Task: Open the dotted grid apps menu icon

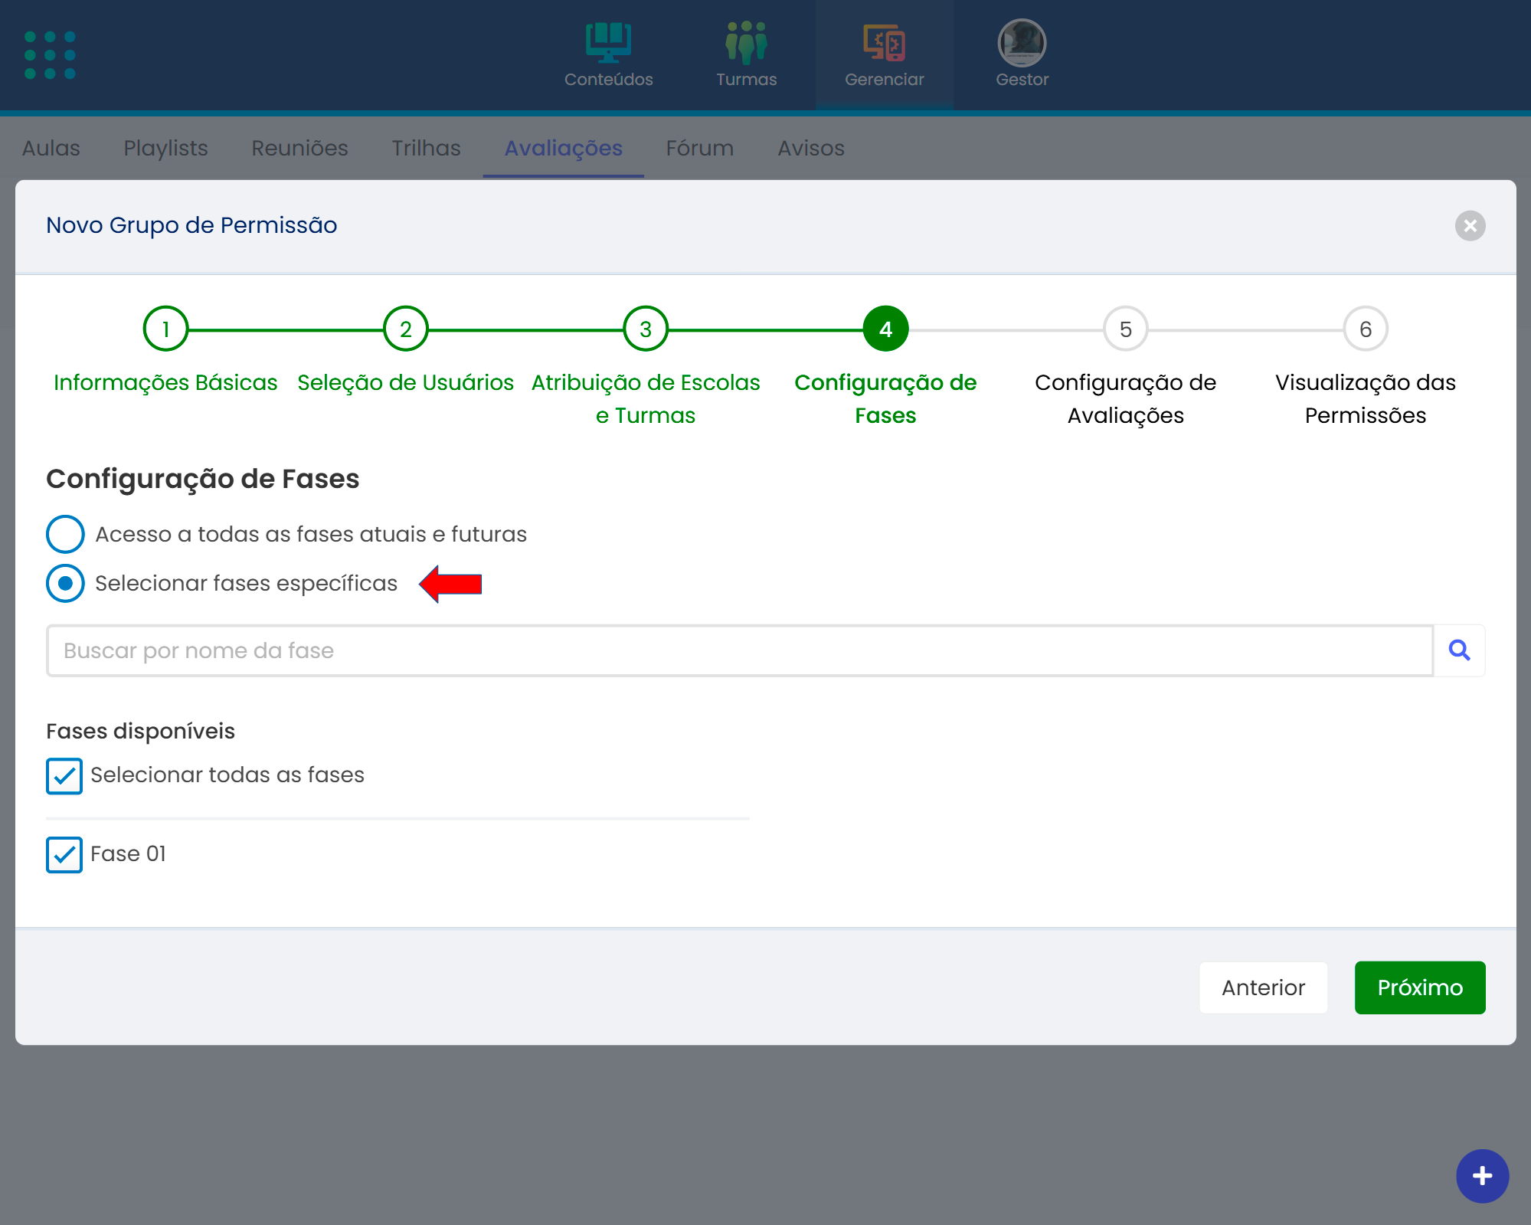Action: [50, 55]
